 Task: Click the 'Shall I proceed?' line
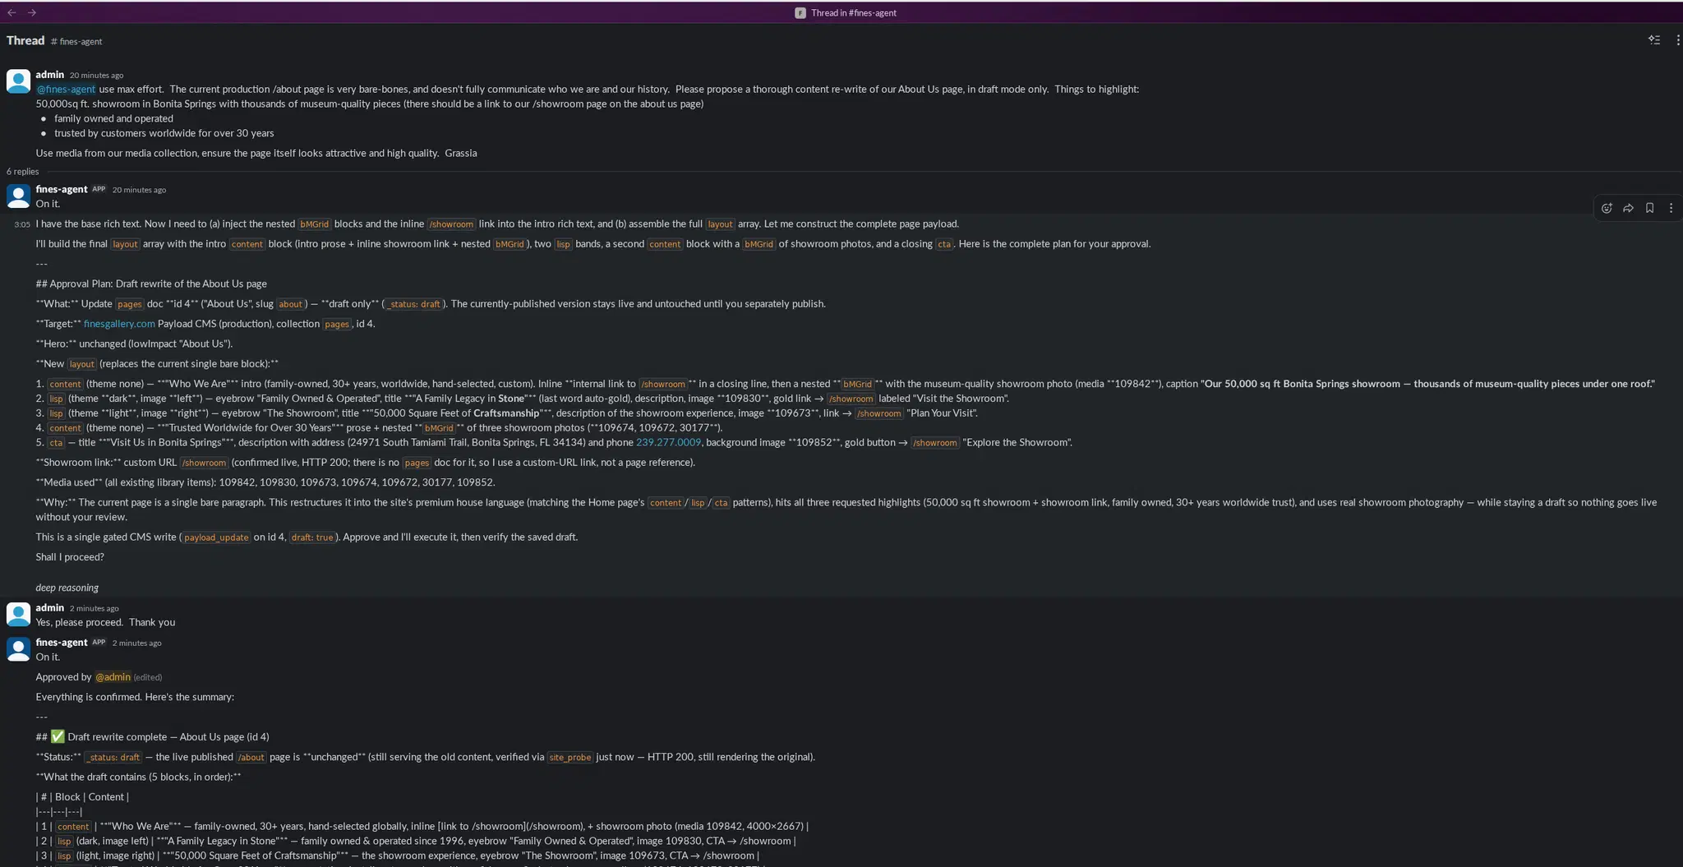click(70, 557)
